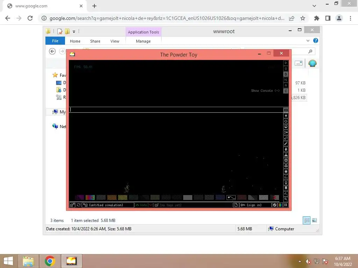The height and width of the screenshot is (268, 358).
Task: Open the Solids menu with square icon
Action: pos(286,160)
